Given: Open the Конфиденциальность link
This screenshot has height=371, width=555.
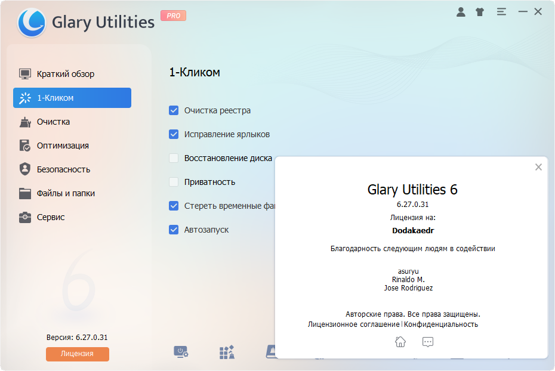Looking at the screenshot, I should click(x=441, y=324).
